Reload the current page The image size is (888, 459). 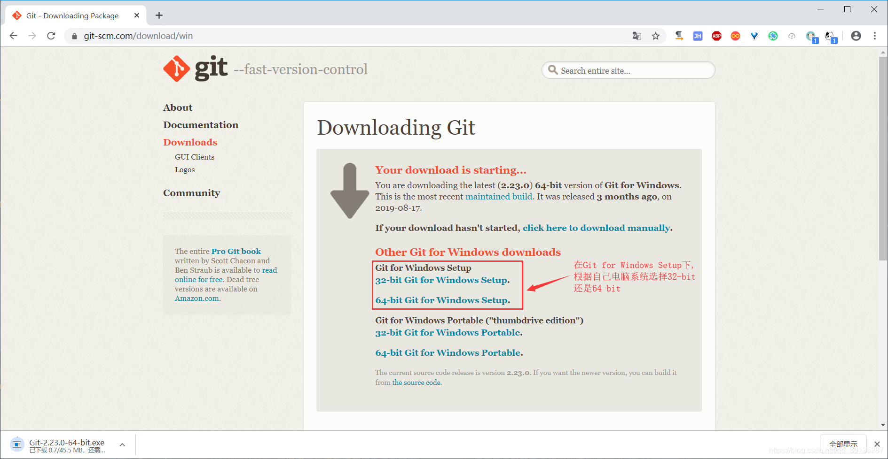[51, 36]
